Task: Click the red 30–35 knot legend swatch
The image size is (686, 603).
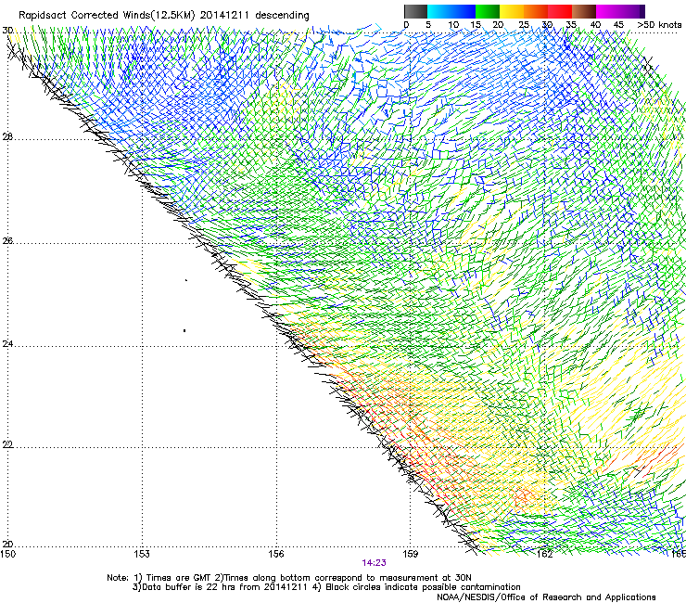Action: pyautogui.click(x=560, y=11)
